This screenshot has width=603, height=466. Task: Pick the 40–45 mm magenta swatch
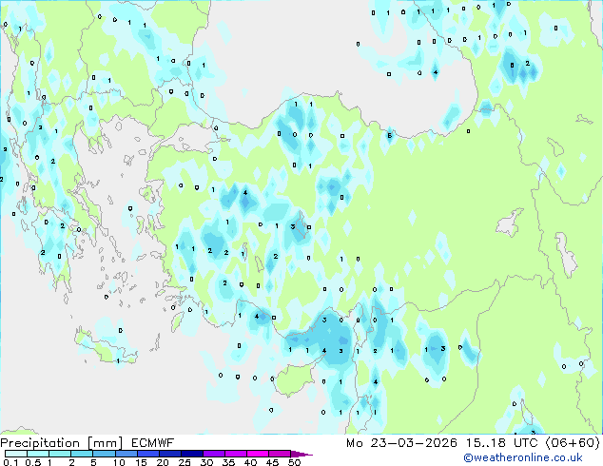coord(258,454)
